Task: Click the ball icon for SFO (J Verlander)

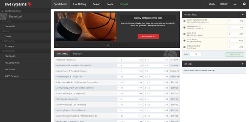Action: point(184,47)
